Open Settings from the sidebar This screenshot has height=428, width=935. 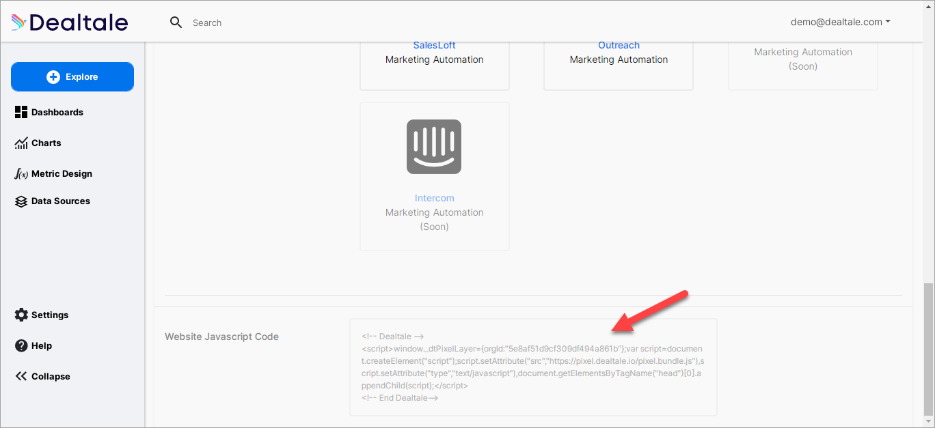pyautogui.click(x=42, y=315)
